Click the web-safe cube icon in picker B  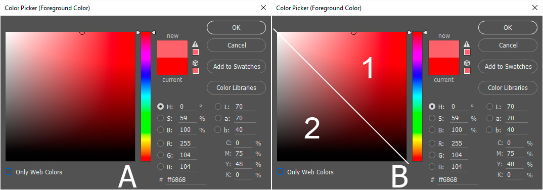click(467, 63)
